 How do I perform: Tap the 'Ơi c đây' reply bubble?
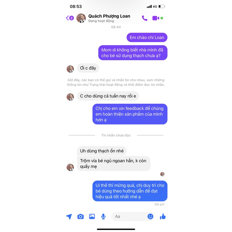pos(88,68)
